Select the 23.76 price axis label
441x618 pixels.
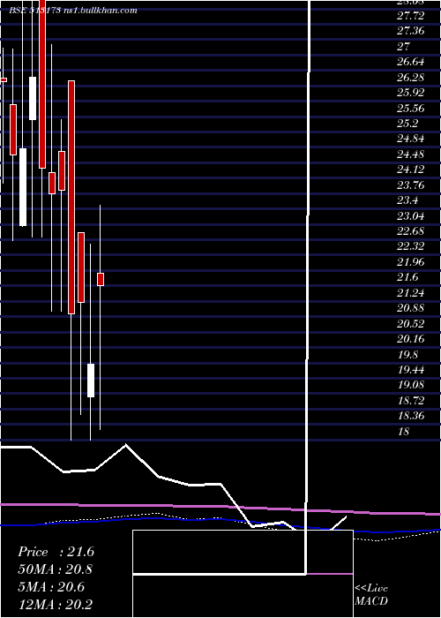pos(411,185)
